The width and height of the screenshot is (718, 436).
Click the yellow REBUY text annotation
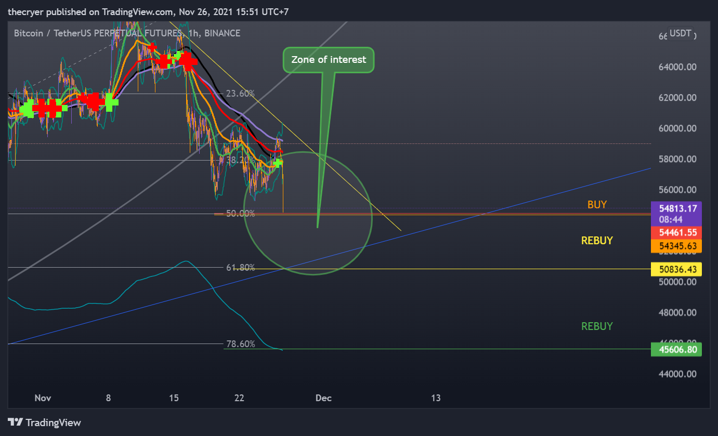click(597, 241)
